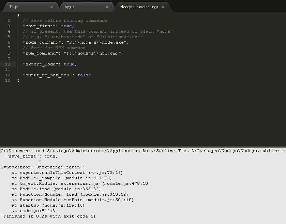Click line number 1 in the gutter

click(9, 15)
